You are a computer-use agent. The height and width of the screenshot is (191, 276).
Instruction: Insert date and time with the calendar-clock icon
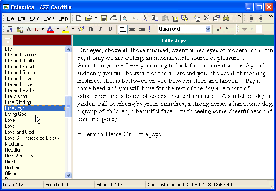tap(184, 18)
